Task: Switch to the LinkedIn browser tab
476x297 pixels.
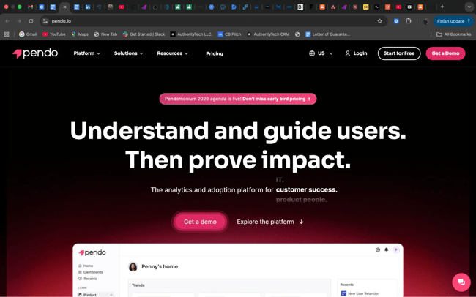Action: (88, 7)
